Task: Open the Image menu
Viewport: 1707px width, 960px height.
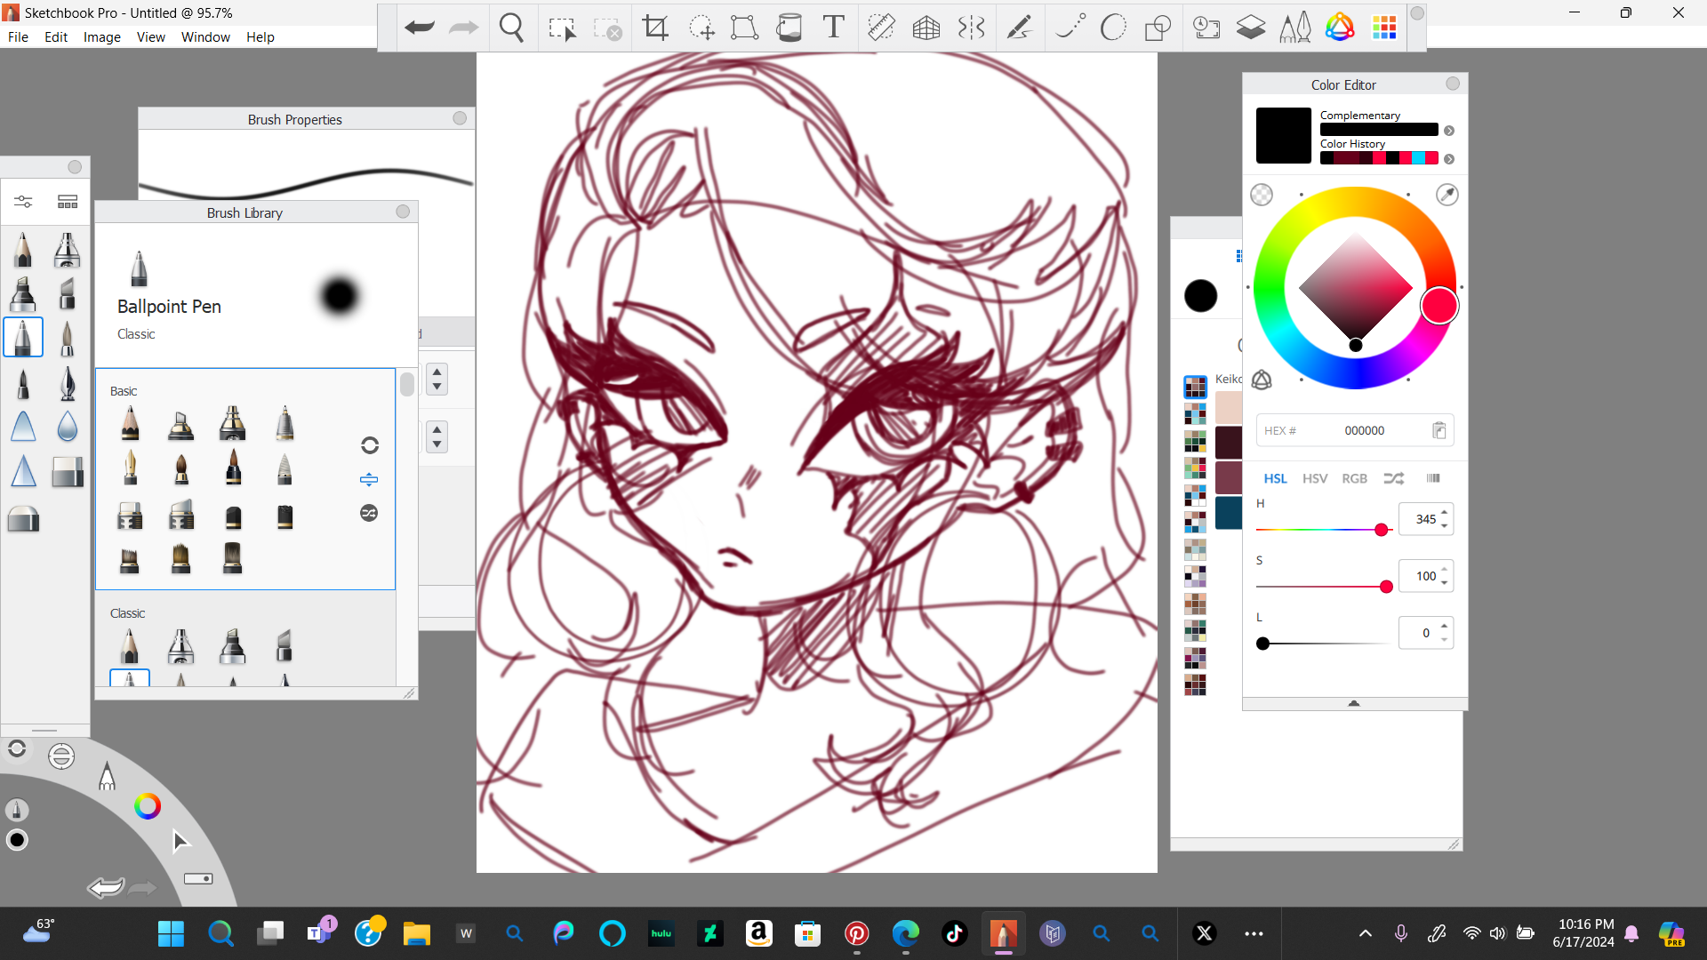Action: pos(102,37)
